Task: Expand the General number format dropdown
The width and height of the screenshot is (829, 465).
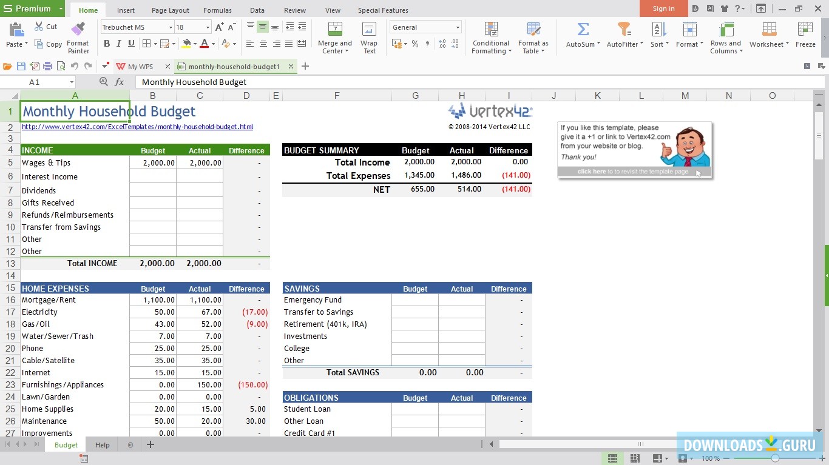Action: pyautogui.click(x=458, y=27)
